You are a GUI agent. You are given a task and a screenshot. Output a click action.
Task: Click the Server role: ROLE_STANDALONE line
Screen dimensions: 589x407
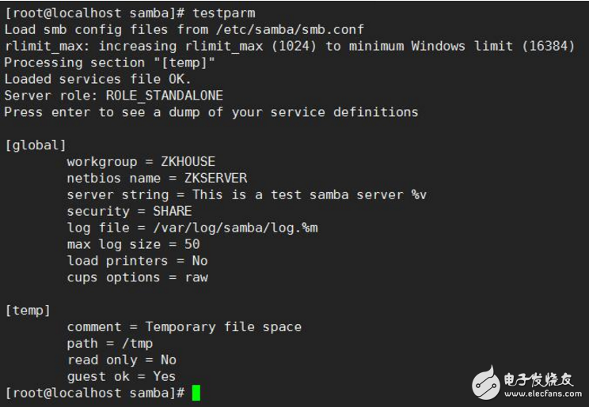coord(114,96)
